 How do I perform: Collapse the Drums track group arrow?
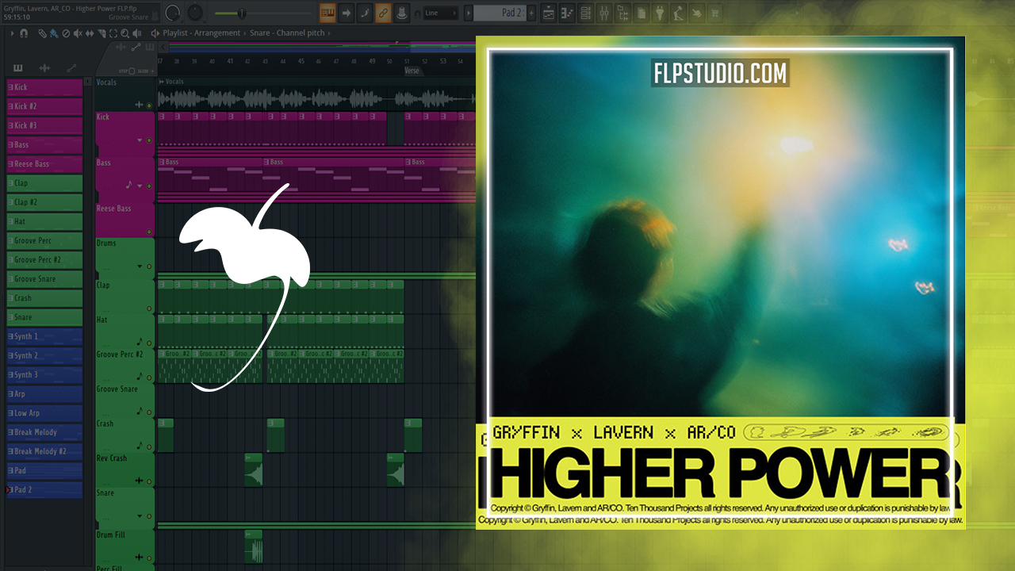click(x=140, y=266)
